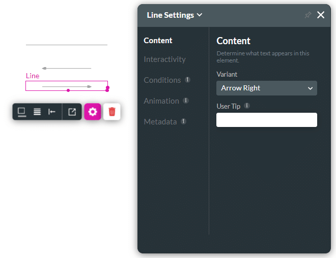This screenshot has height=258, width=336.
Task: Open the Conditions section
Action: tap(162, 80)
